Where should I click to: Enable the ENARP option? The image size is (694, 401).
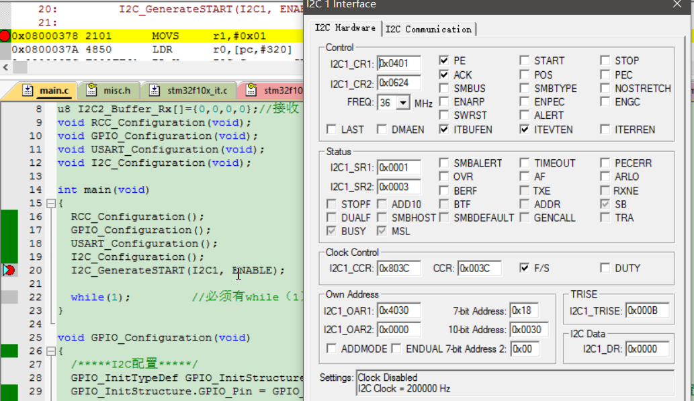(x=444, y=101)
